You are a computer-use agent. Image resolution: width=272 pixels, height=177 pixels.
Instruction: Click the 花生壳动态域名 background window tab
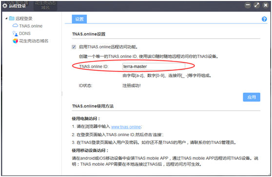coord(45,5)
